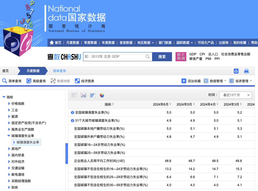Click the download icon above the table
The height and width of the screenshot is (191, 258).
tap(236, 71)
